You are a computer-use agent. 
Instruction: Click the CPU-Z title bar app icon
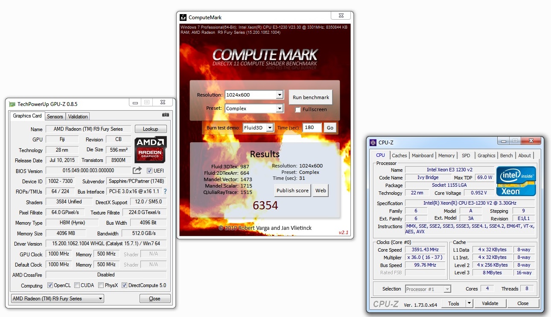(x=373, y=143)
